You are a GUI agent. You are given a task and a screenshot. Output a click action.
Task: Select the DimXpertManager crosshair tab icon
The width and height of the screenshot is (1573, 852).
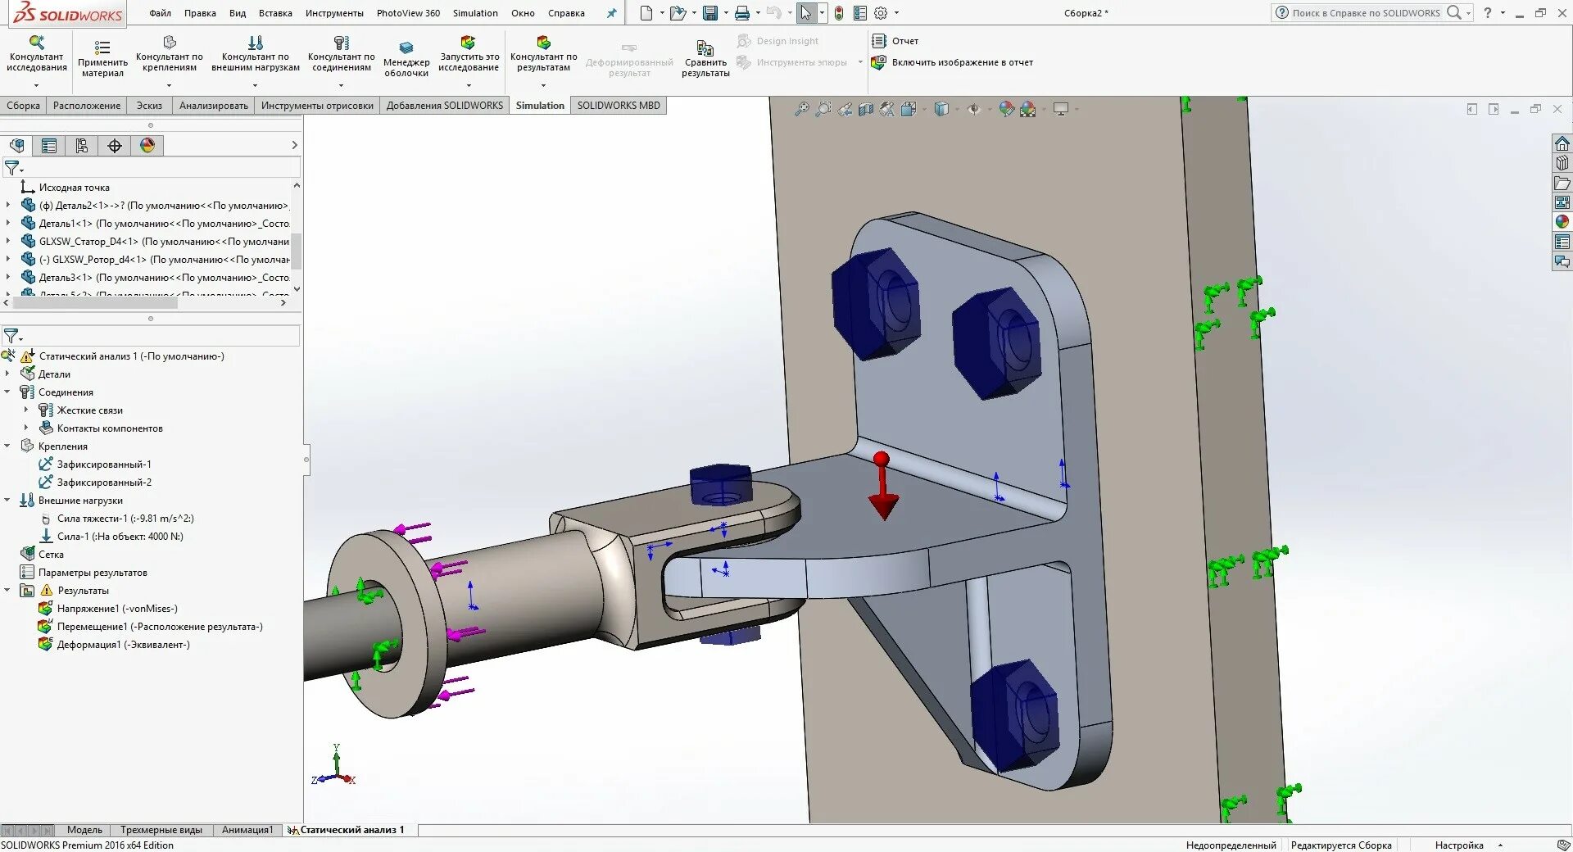tap(115, 146)
